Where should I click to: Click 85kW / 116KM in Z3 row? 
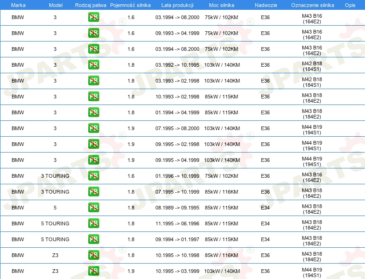pyautogui.click(x=221, y=255)
